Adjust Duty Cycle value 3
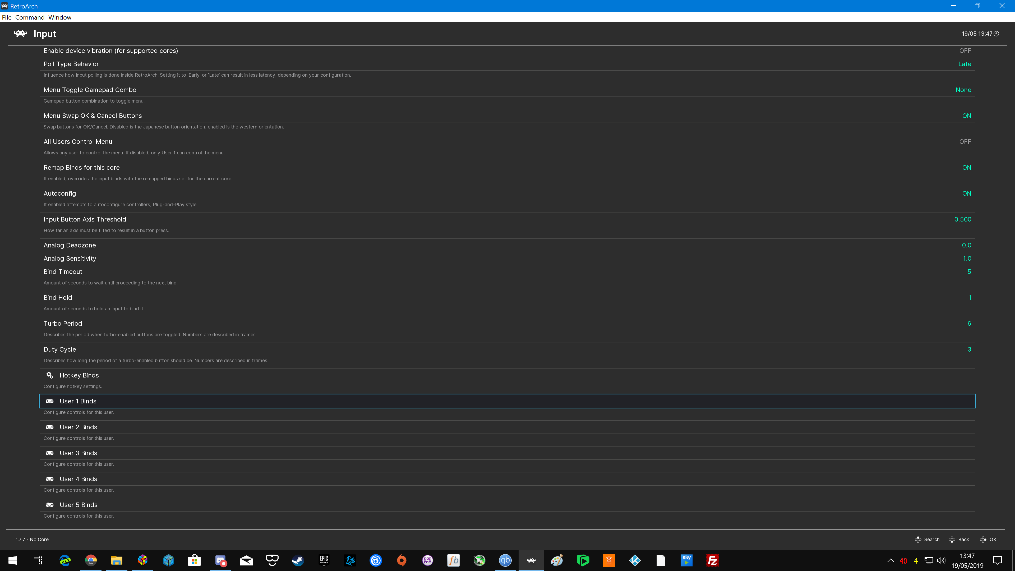Screen dimensions: 1015x571 [969, 349]
